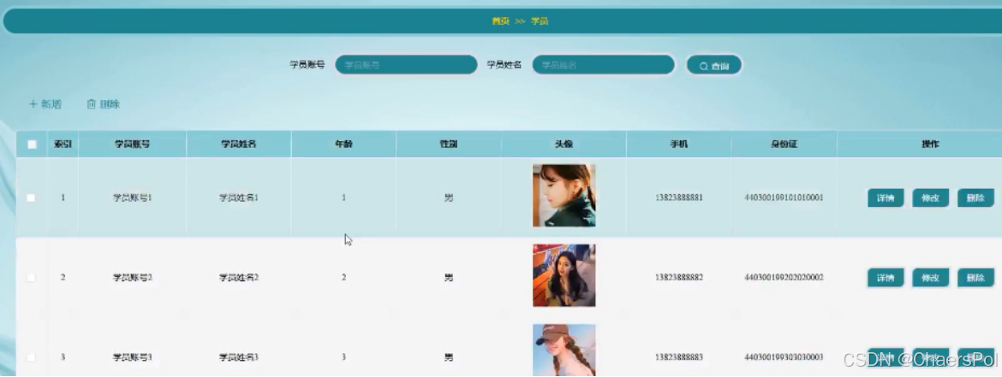Click the 删除 trash button above the table
Image resolution: width=1002 pixels, height=377 pixels.
coord(104,104)
